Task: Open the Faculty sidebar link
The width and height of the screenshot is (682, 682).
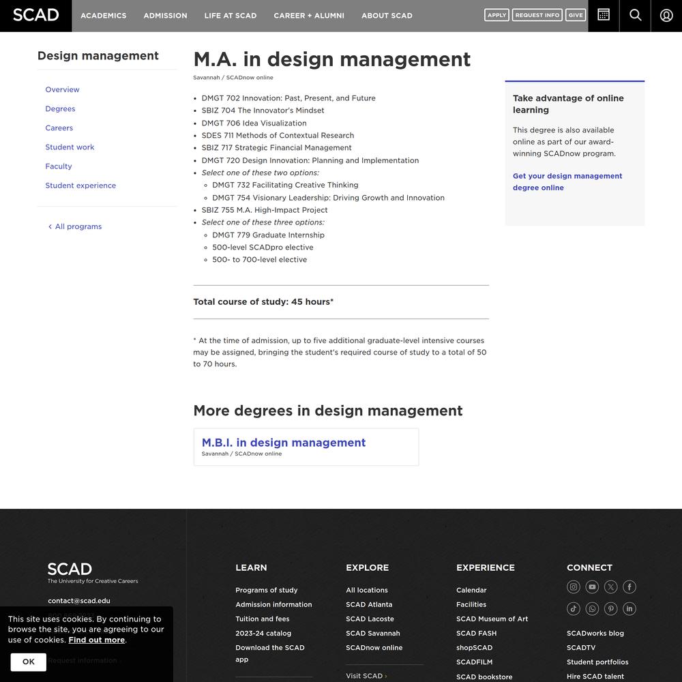Action: (x=59, y=166)
